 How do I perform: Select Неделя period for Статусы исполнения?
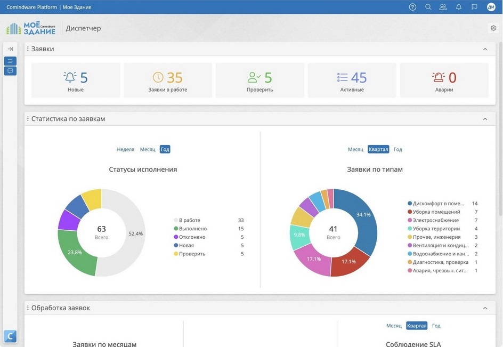pos(126,149)
